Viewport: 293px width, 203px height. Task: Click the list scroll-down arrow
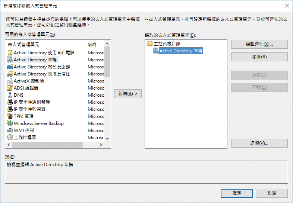(107, 139)
